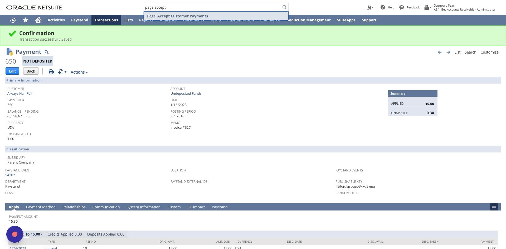Open the Make Copy icon dropdown
506x249 pixels.
(x=62, y=72)
